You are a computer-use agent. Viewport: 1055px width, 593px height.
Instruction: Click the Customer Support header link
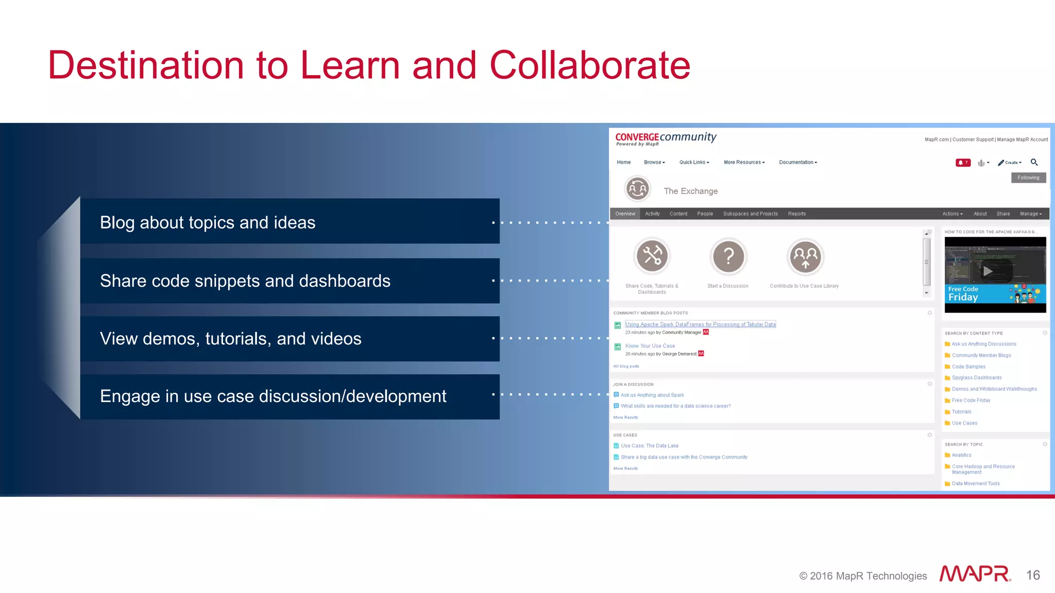[x=973, y=139]
